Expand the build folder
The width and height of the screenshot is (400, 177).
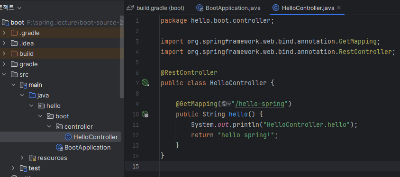point(4,54)
